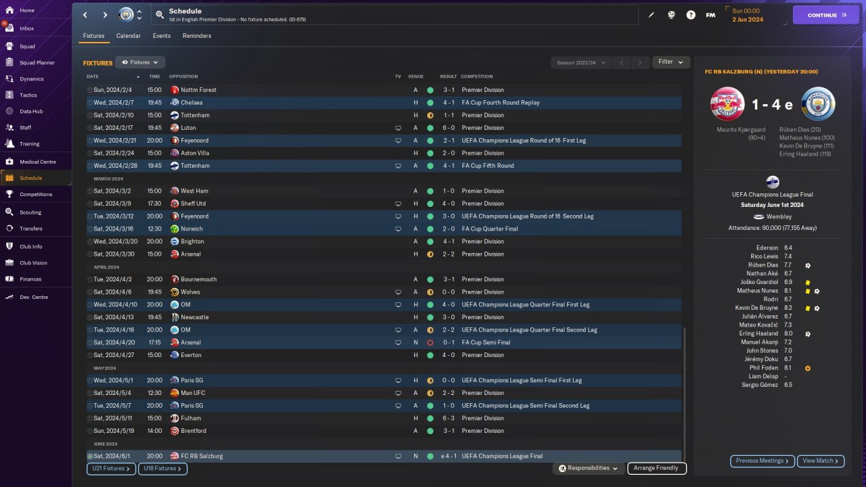
Task: Open the Finances sidebar icon
Action: point(9,279)
